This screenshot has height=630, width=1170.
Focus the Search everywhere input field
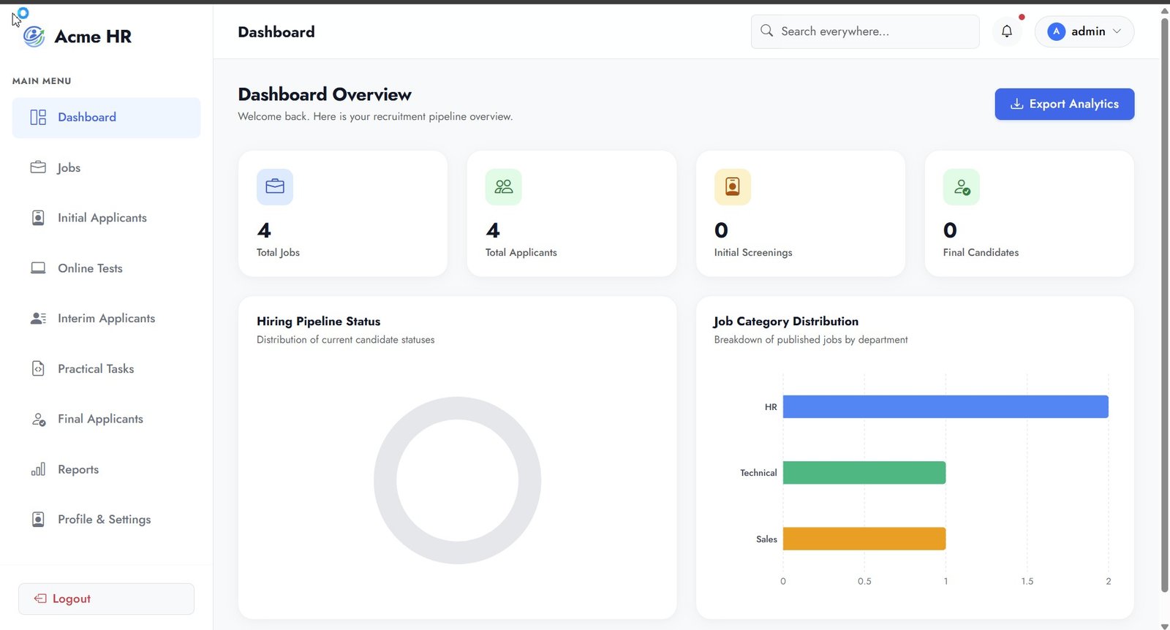(865, 31)
